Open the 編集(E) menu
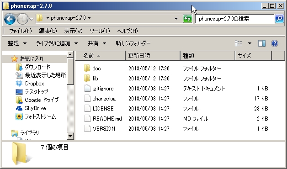The height and width of the screenshot is (169, 287). point(48,31)
